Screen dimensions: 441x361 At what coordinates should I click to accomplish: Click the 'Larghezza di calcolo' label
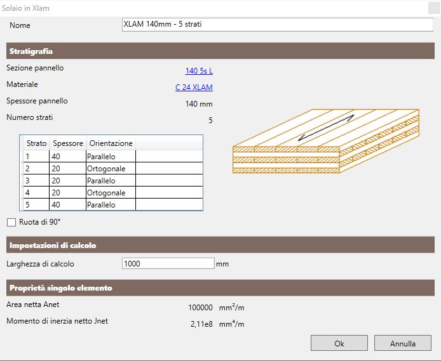tap(40, 264)
